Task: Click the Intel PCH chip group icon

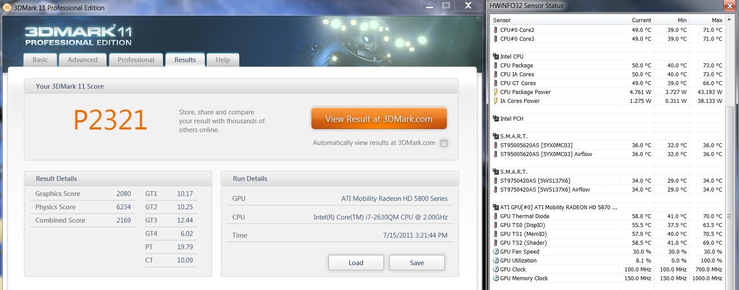Action: pyautogui.click(x=496, y=118)
